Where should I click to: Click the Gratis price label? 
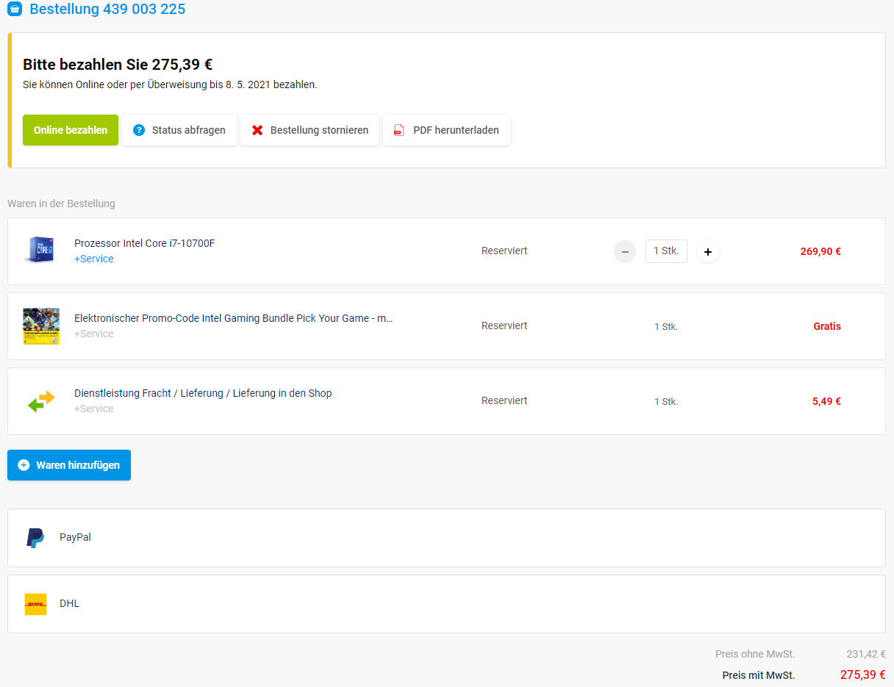(x=827, y=326)
